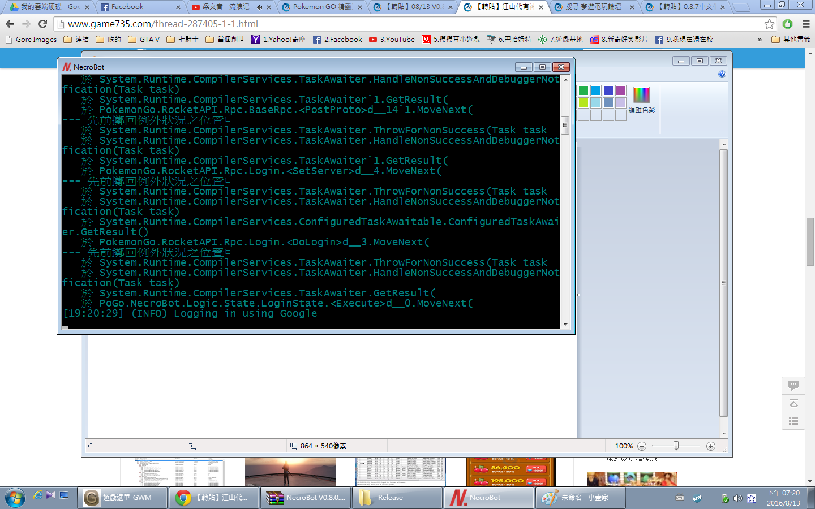Open the Gore Images bookmark
815x509 pixels.
coord(31,40)
